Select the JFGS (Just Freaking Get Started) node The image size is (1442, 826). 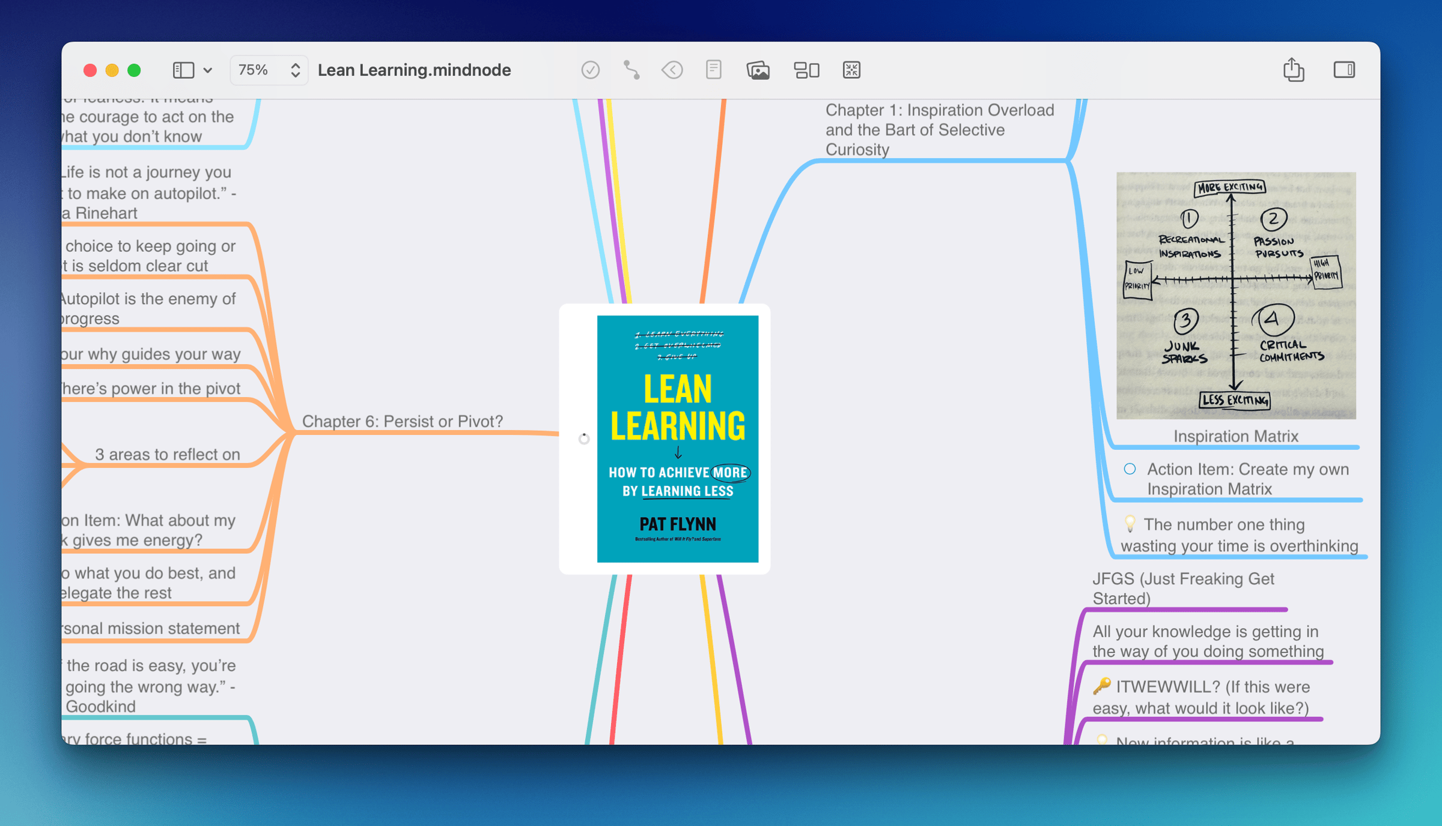pos(1183,589)
